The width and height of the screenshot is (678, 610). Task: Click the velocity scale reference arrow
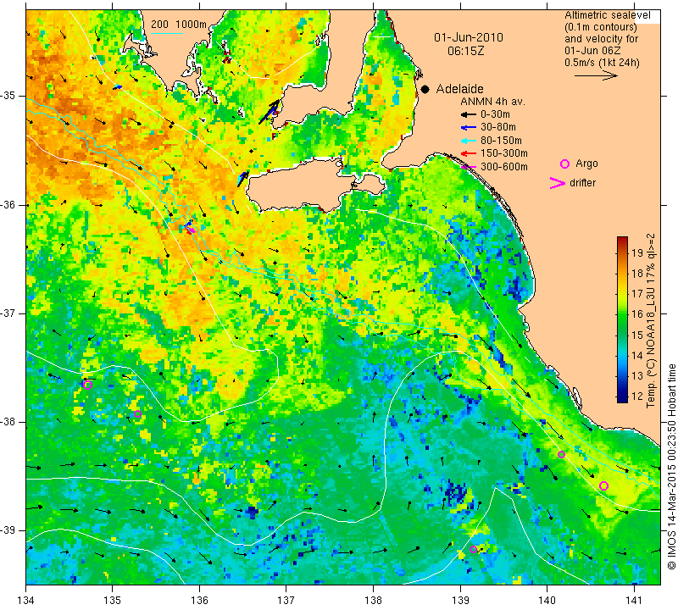596,75
